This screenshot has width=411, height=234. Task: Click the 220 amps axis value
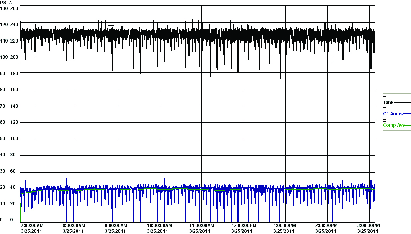(14, 41)
